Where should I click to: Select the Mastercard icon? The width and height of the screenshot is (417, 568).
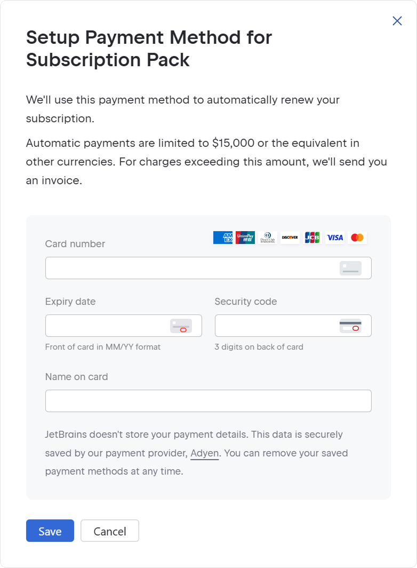(x=357, y=238)
